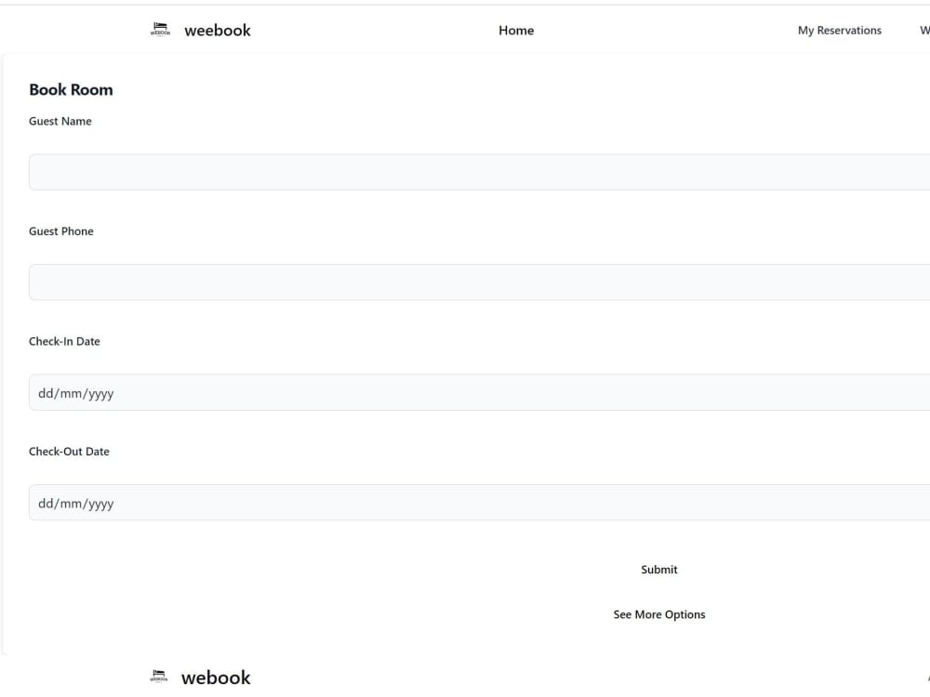Click the Check-Out Date field label

click(69, 451)
